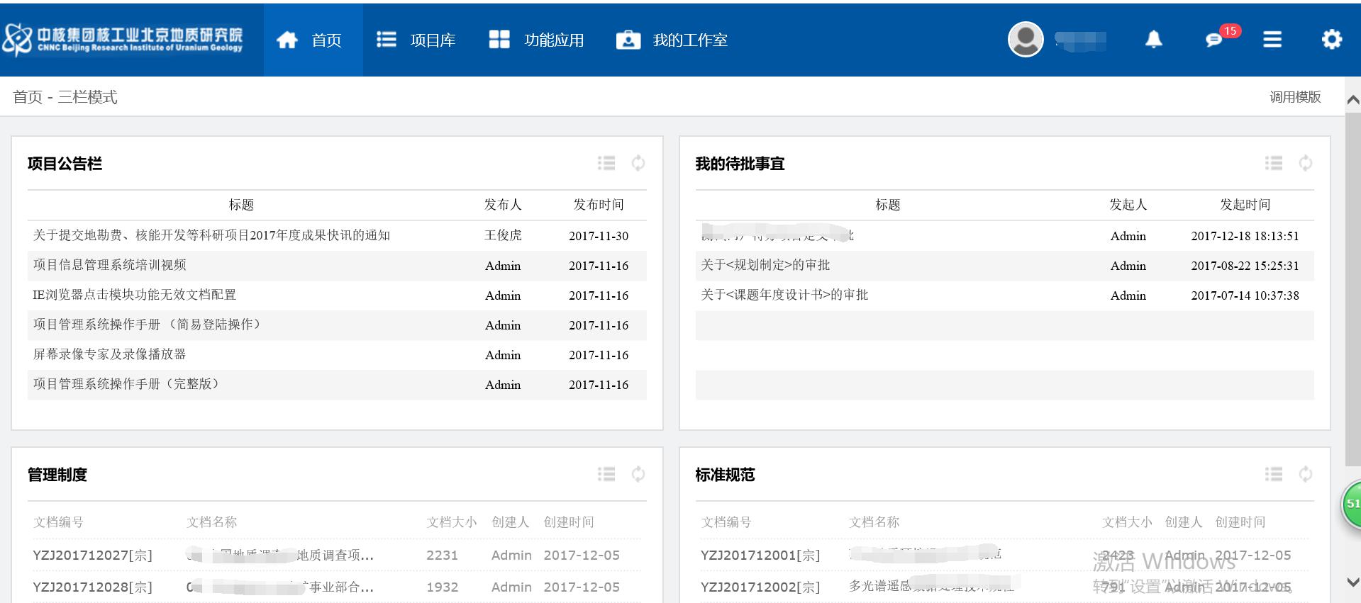Open the hamburger menu icon in header
Screen dimensions: 1361x603
(x=1272, y=40)
